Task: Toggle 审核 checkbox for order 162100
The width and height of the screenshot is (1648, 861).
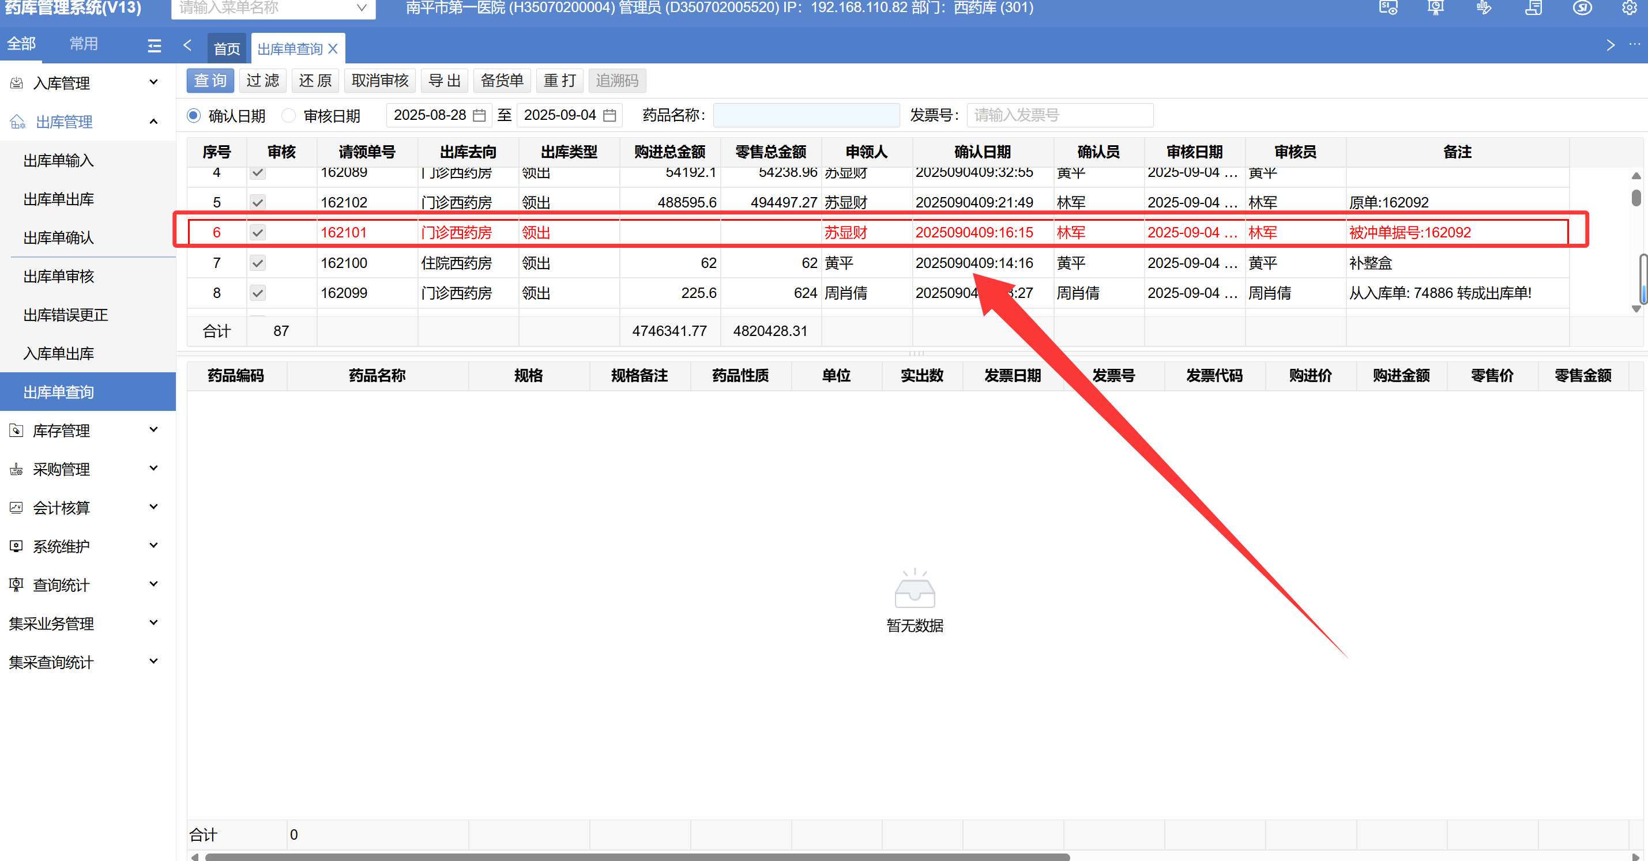Action: coord(258,263)
